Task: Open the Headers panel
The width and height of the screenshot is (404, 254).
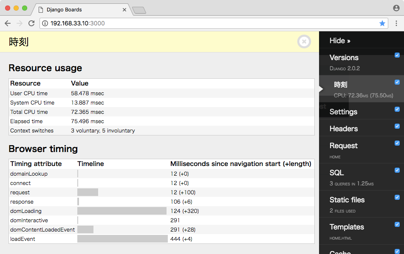Action: (344, 129)
